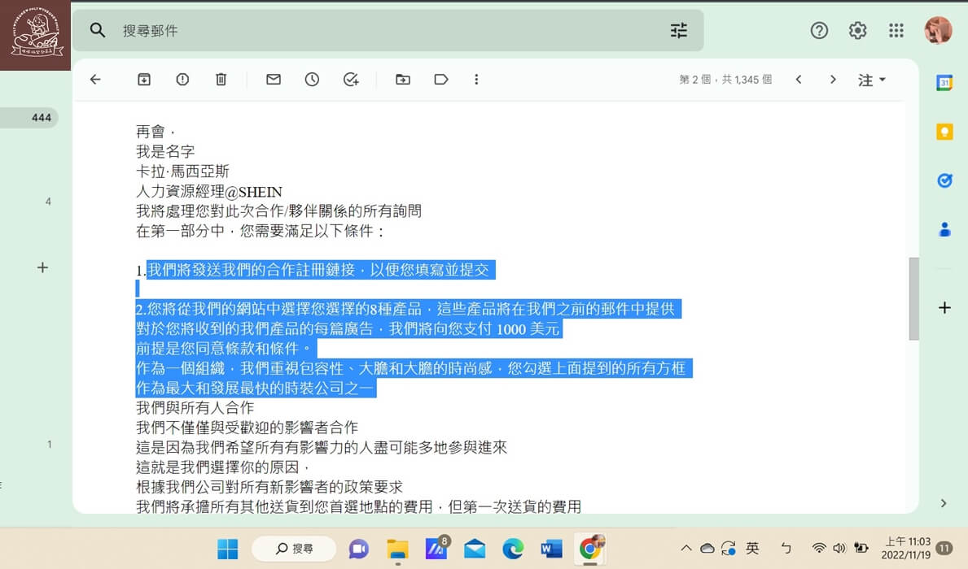Report the email as spam

(182, 80)
